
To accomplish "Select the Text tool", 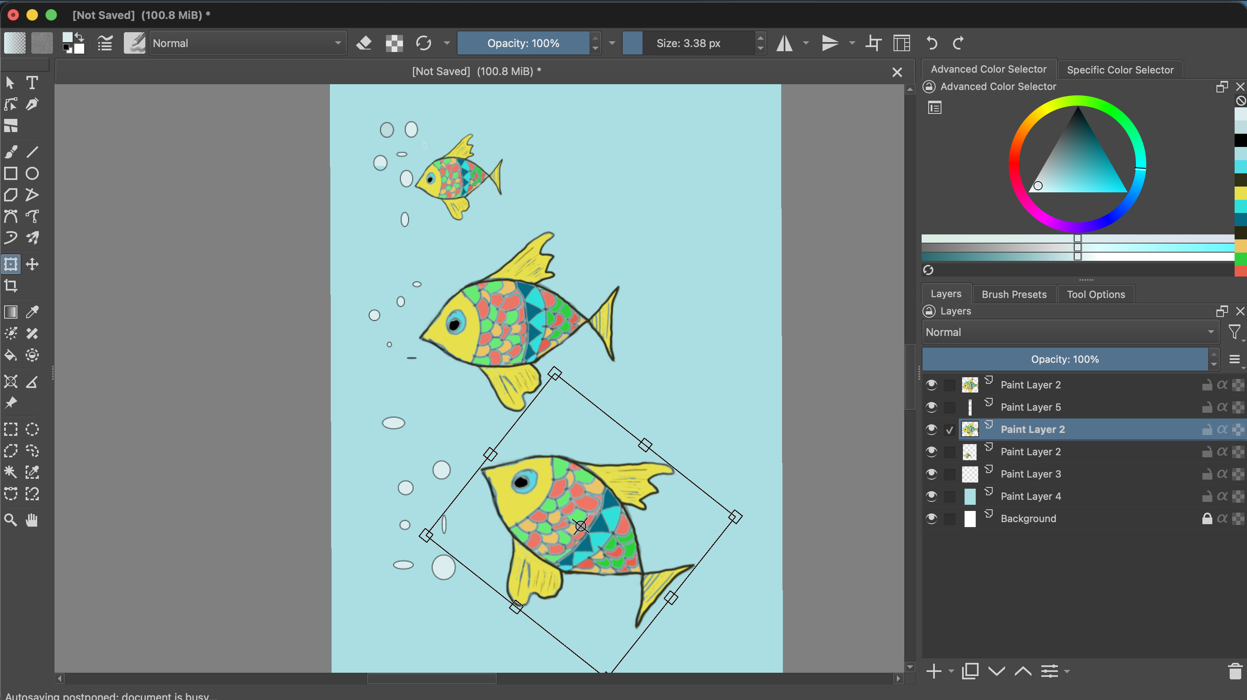I will (x=32, y=83).
